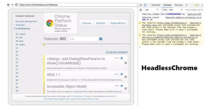This screenshot has width=210, height=106.
Task: Activate the DevTools inspect element icon
Action: (x=141, y=5)
